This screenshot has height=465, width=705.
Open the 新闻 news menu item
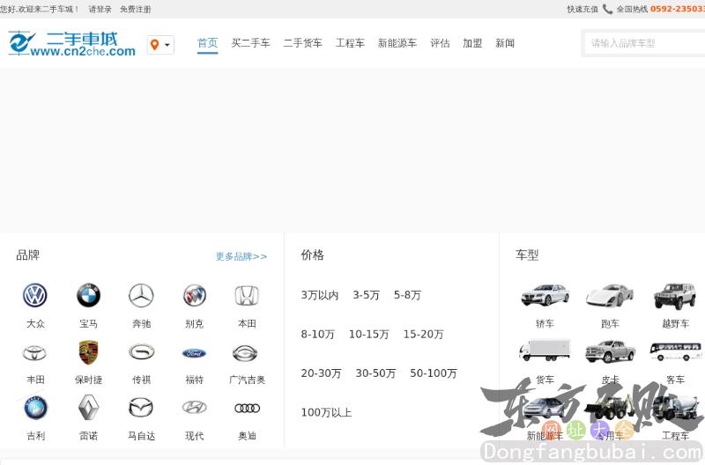(504, 43)
